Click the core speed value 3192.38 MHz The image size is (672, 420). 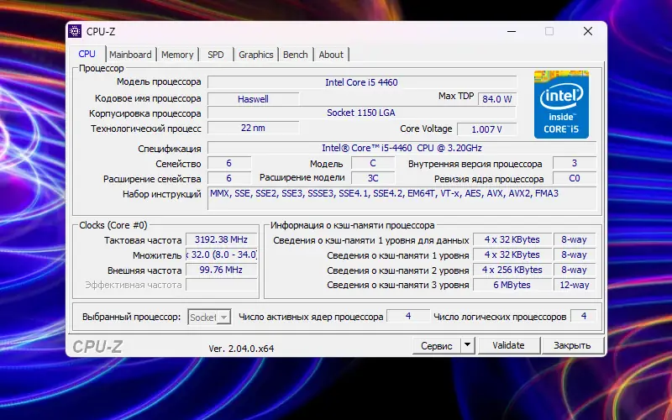[221, 239]
